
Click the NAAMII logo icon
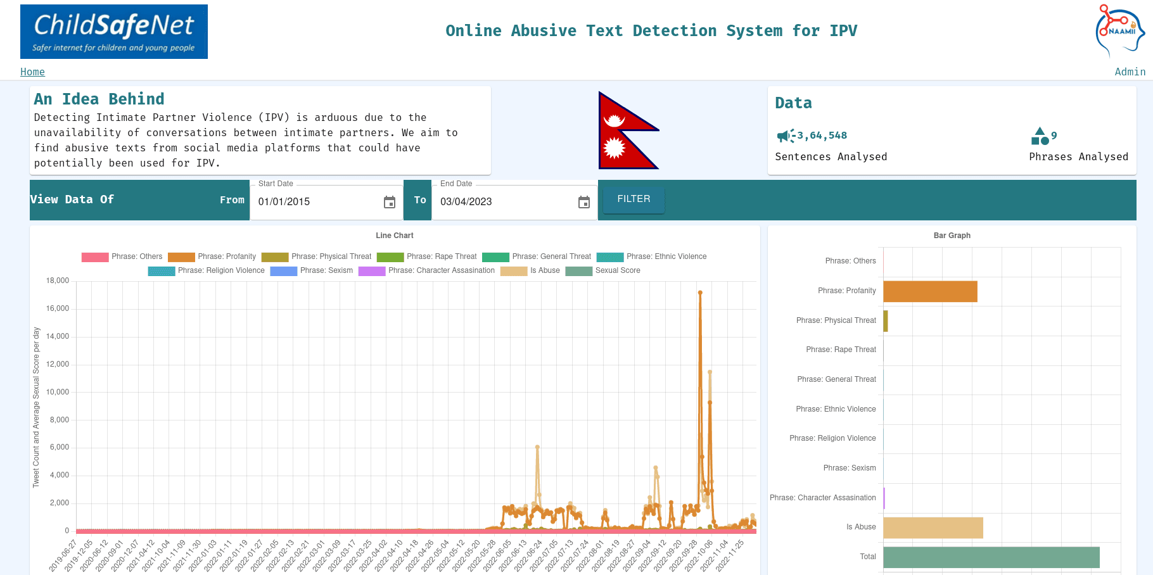click(x=1120, y=30)
